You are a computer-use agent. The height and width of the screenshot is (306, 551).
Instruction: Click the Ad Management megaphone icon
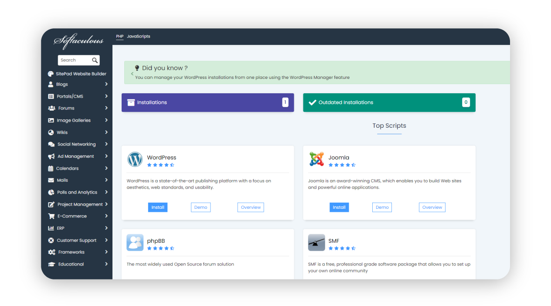click(51, 156)
